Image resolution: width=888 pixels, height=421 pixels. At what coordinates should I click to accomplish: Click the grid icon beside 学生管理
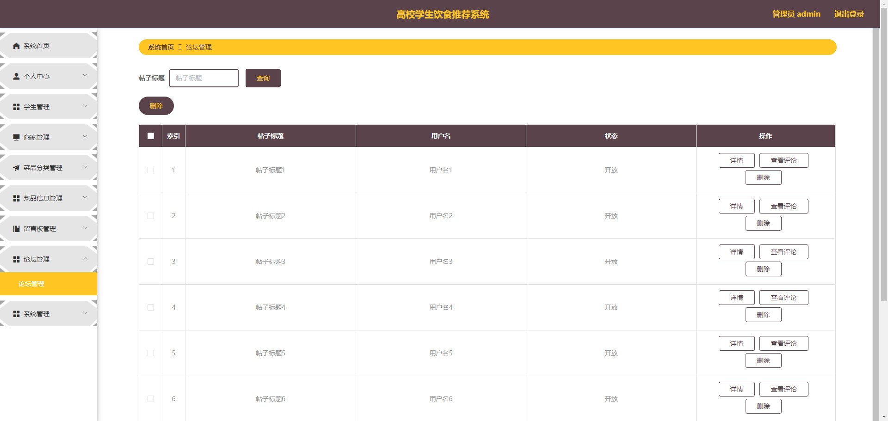(x=17, y=107)
